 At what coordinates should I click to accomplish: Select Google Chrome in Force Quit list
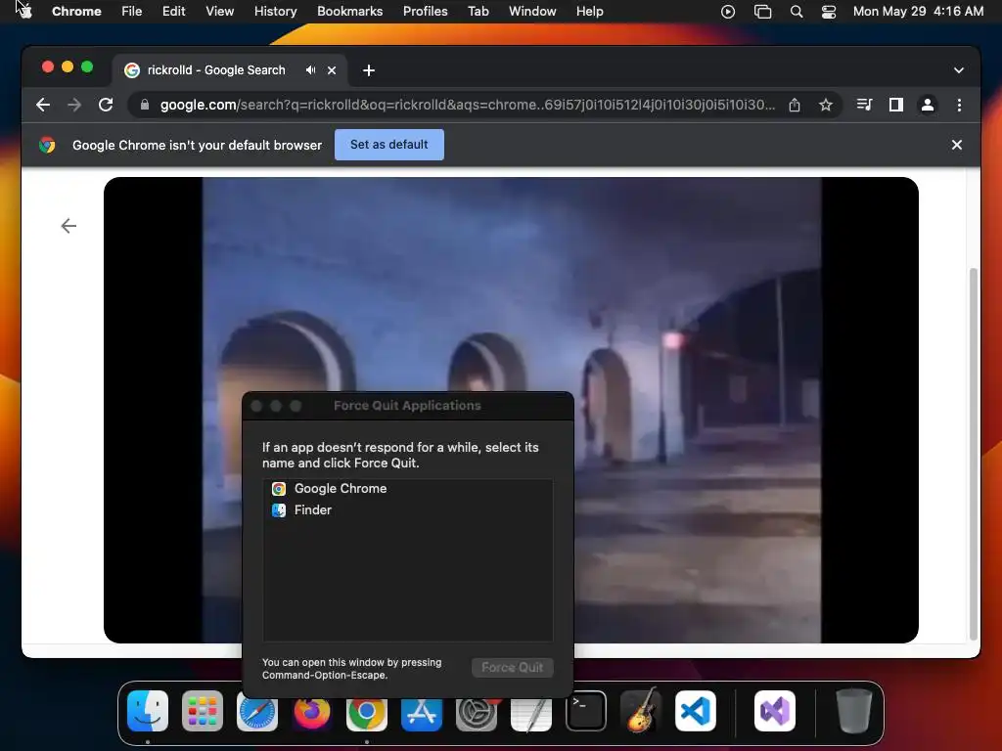408,489
